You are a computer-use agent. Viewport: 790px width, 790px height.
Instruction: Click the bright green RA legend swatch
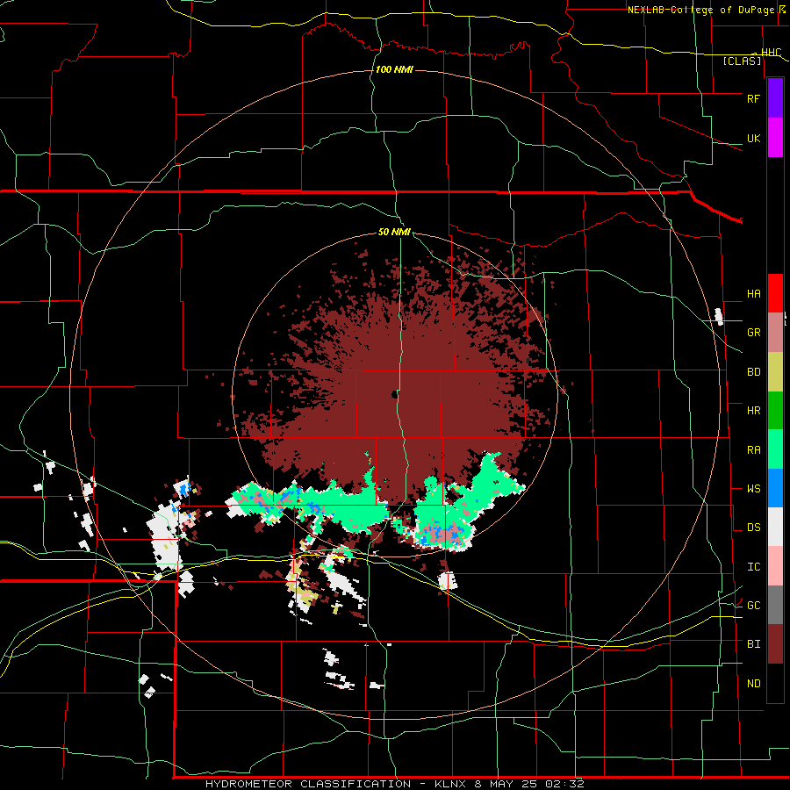coord(775,449)
